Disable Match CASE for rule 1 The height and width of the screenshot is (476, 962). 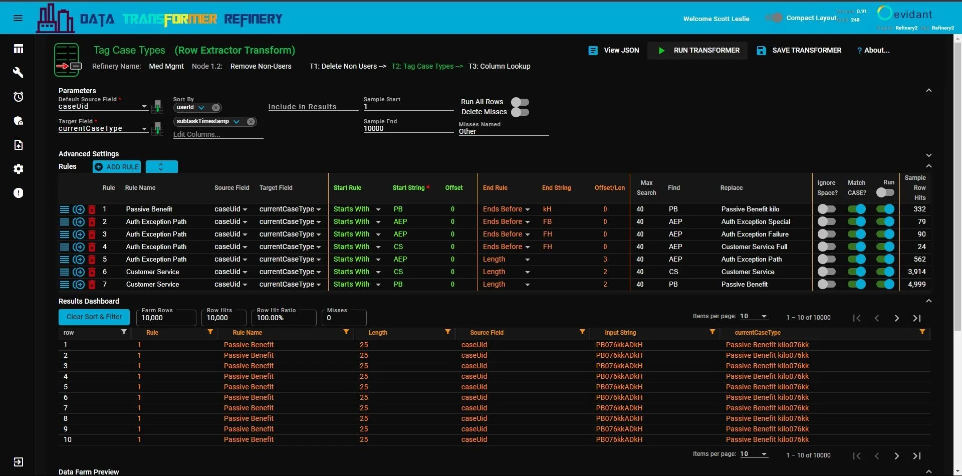[857, 209]
